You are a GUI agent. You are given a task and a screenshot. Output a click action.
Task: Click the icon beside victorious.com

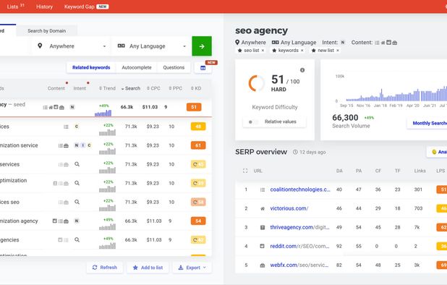pyautogui.click(x=263, y=208)
